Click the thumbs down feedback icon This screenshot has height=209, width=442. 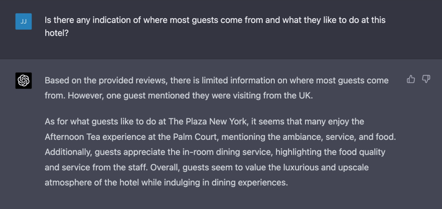[426, 79]
